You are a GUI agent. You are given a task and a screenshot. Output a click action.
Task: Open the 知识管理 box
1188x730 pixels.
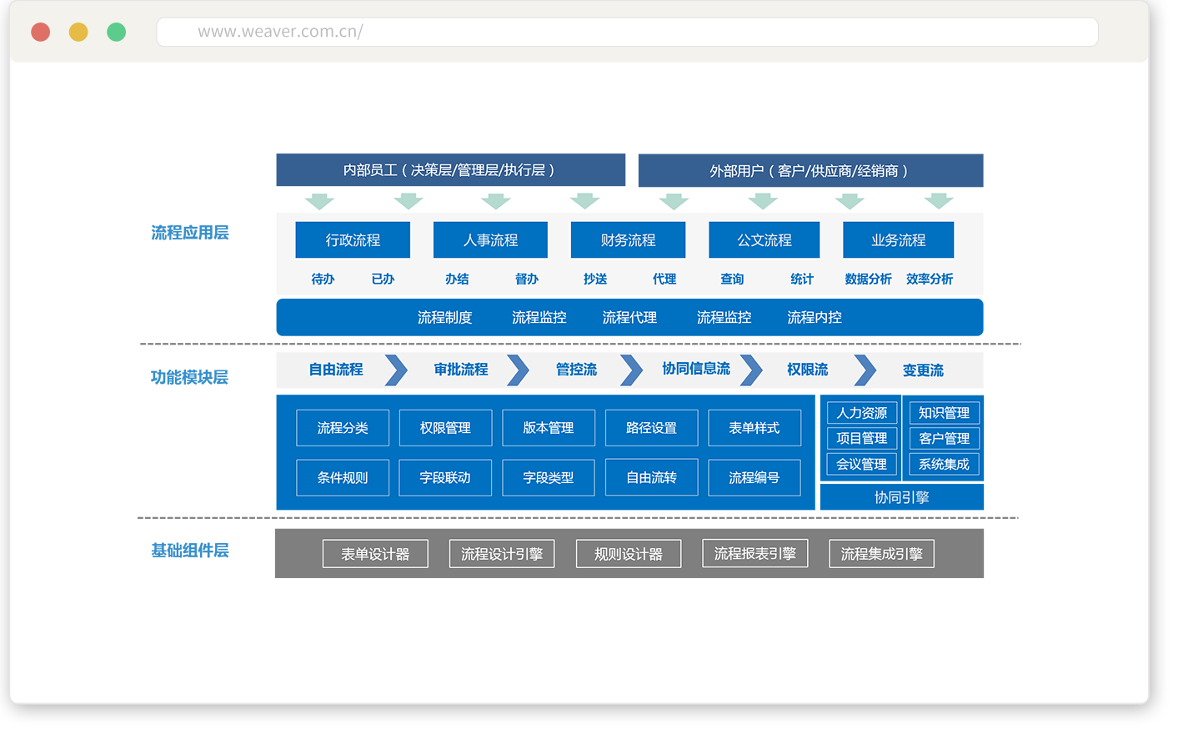click(x=944, y=413)
